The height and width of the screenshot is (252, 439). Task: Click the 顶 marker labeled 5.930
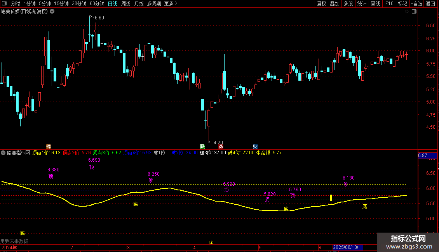point(226,190)
